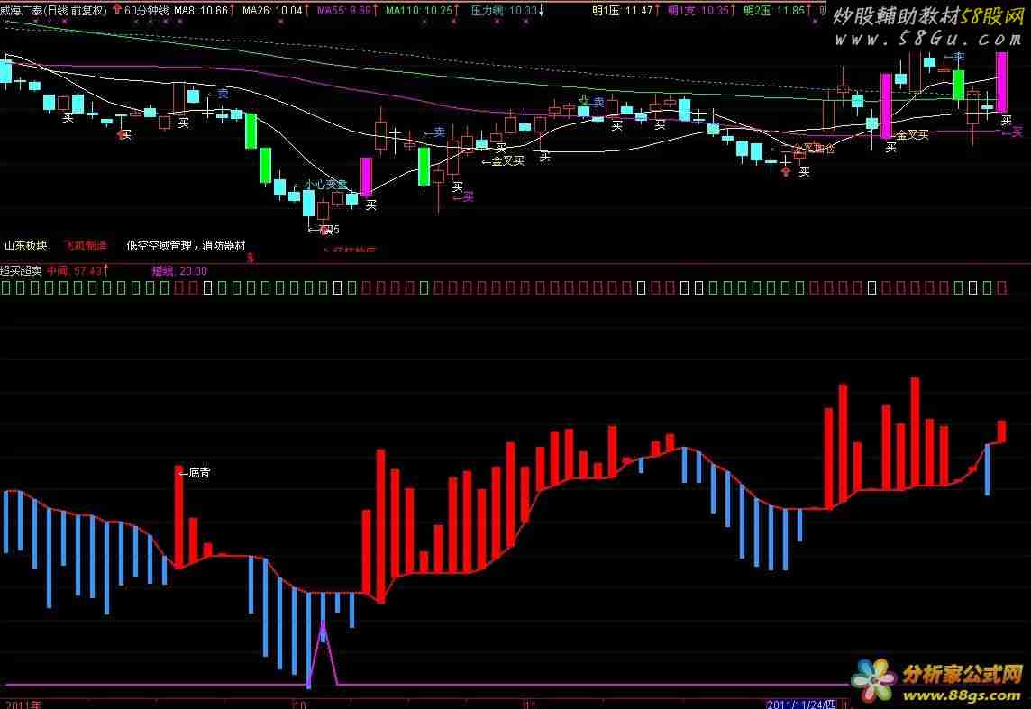Click the 短线: 20.00 indicator value

179,271
